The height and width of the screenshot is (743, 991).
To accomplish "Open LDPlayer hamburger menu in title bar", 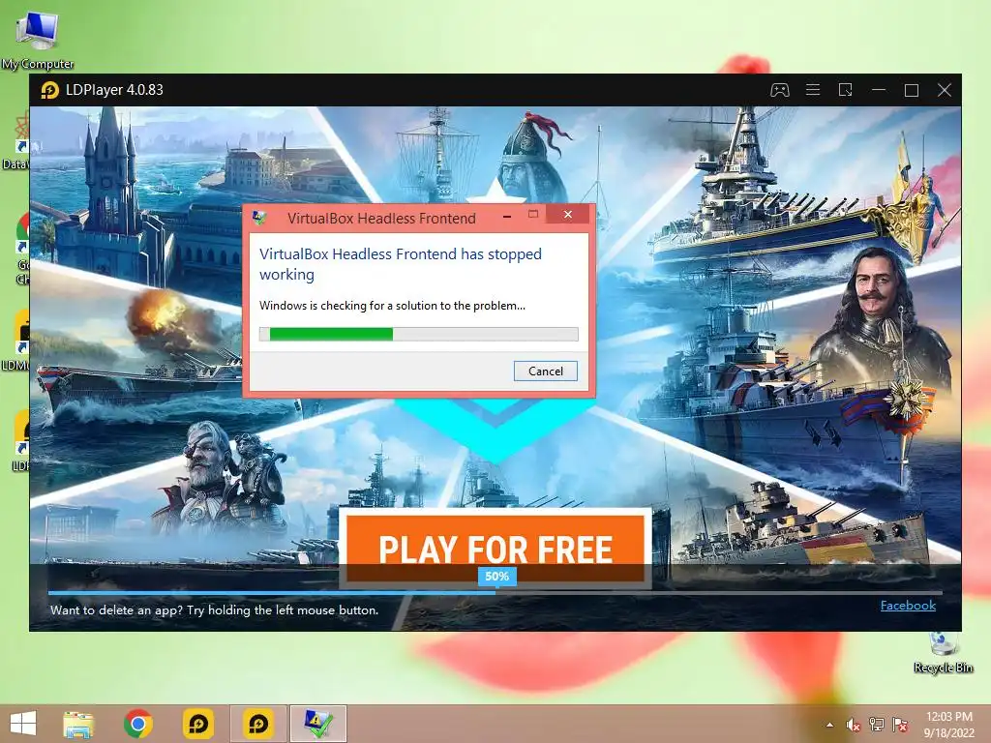I will click(x=813, y=90).
